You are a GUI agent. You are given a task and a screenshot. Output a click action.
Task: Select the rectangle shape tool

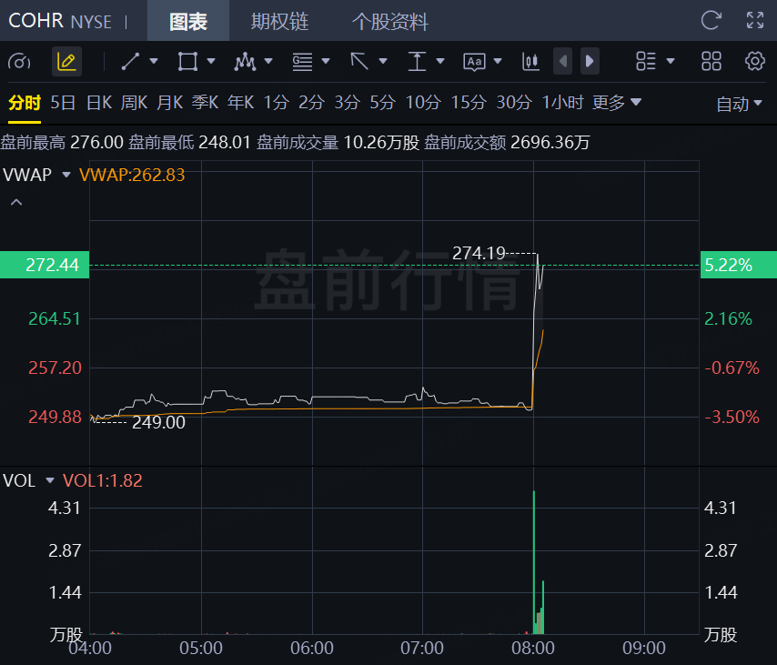click(187, 62)
